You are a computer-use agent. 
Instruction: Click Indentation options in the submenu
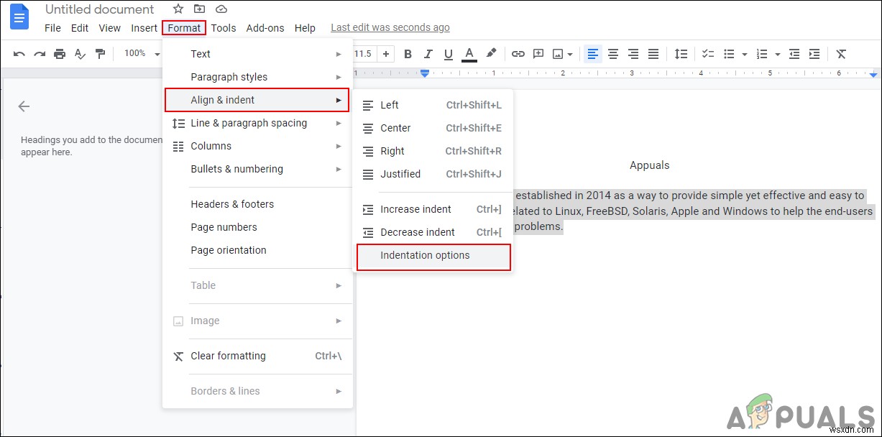[425, 255]
